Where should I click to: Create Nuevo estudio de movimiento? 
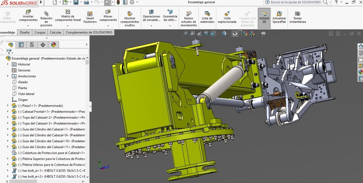point(189,19)
